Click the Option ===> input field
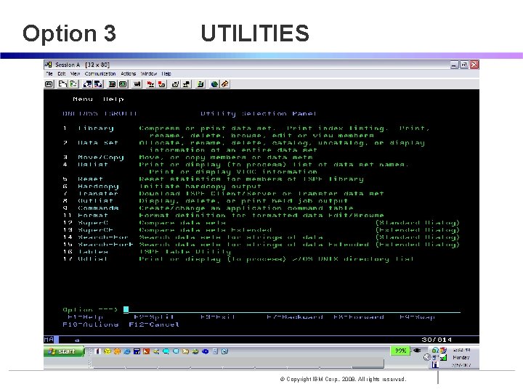523x392 pixels. 292,309
